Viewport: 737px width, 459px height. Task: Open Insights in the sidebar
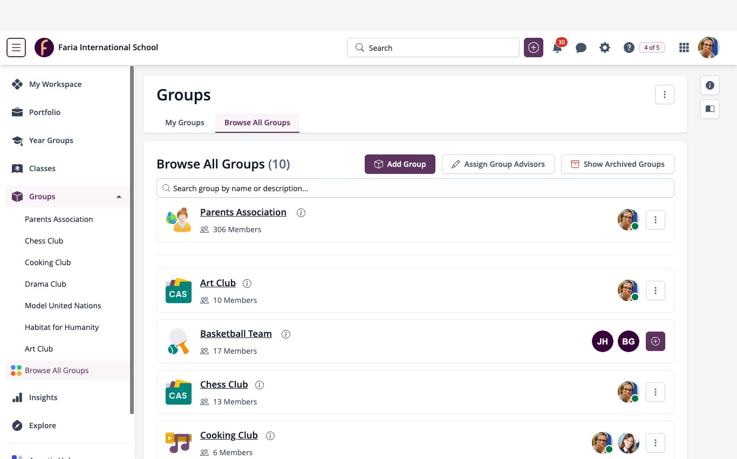pyautogui.click(x=67, y=397)
